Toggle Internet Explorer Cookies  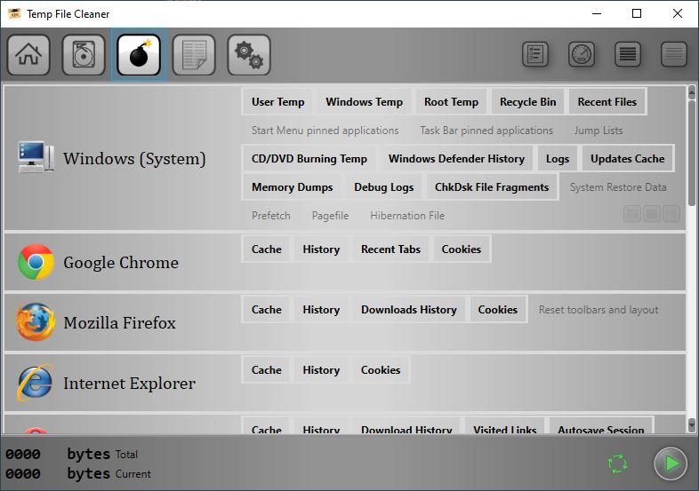tap(381, 370)
